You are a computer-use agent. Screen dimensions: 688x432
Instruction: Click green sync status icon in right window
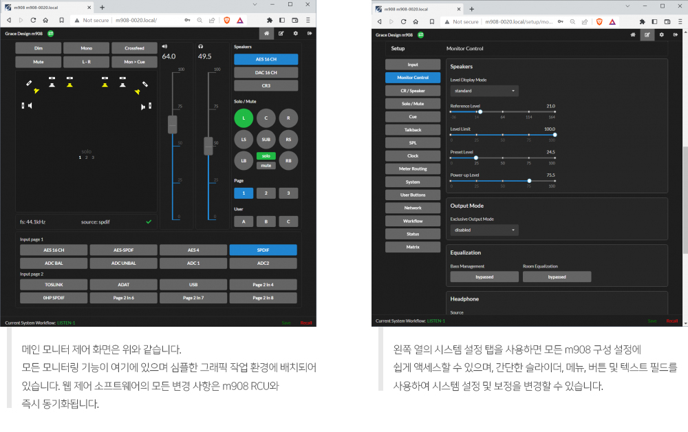[x=421, y=34]
